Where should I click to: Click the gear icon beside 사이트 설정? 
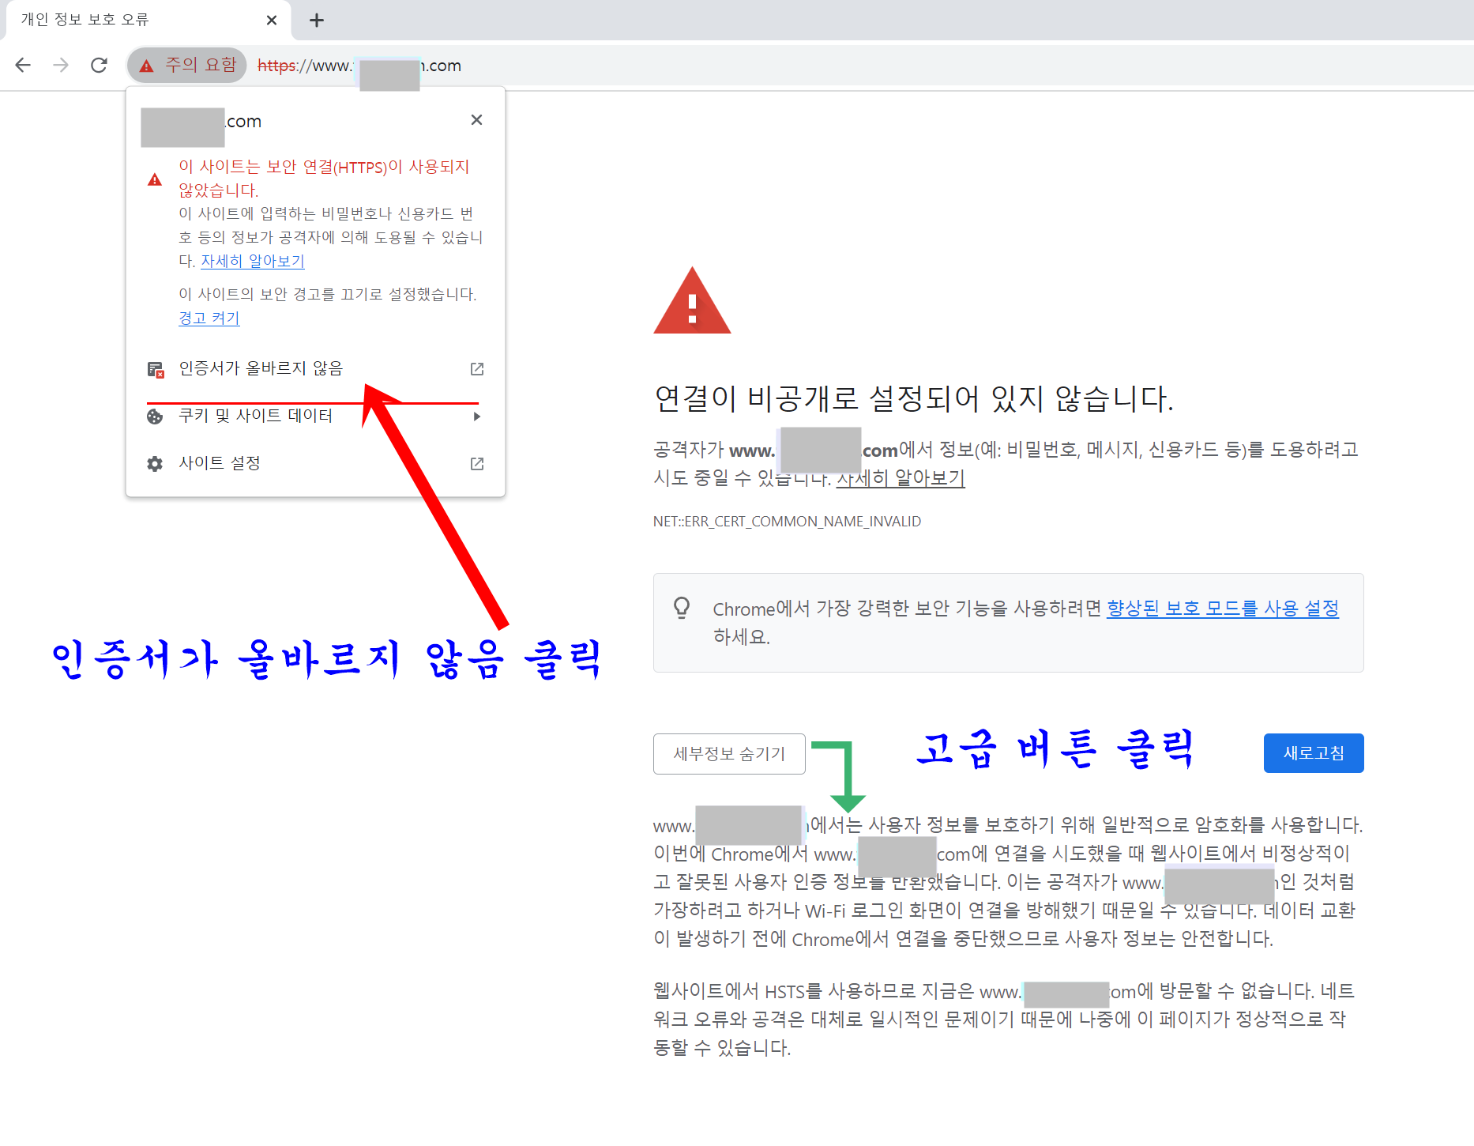pos(155,463)
